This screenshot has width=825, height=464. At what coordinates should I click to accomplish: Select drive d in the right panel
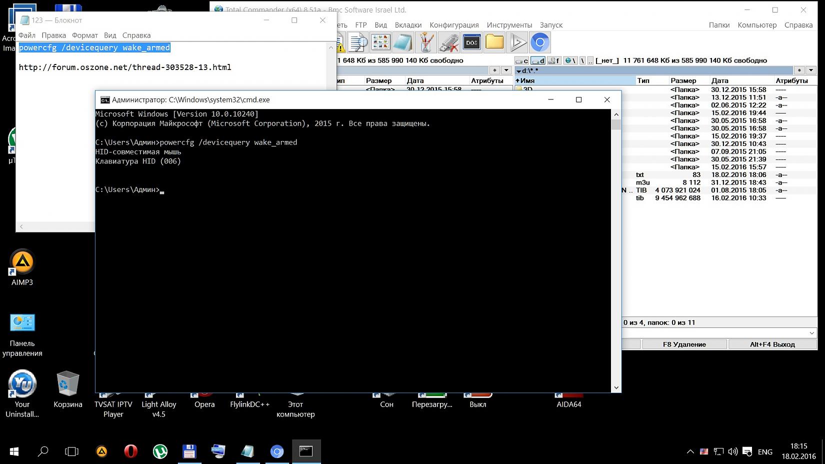pyautogui.click(x=538, y=60)
